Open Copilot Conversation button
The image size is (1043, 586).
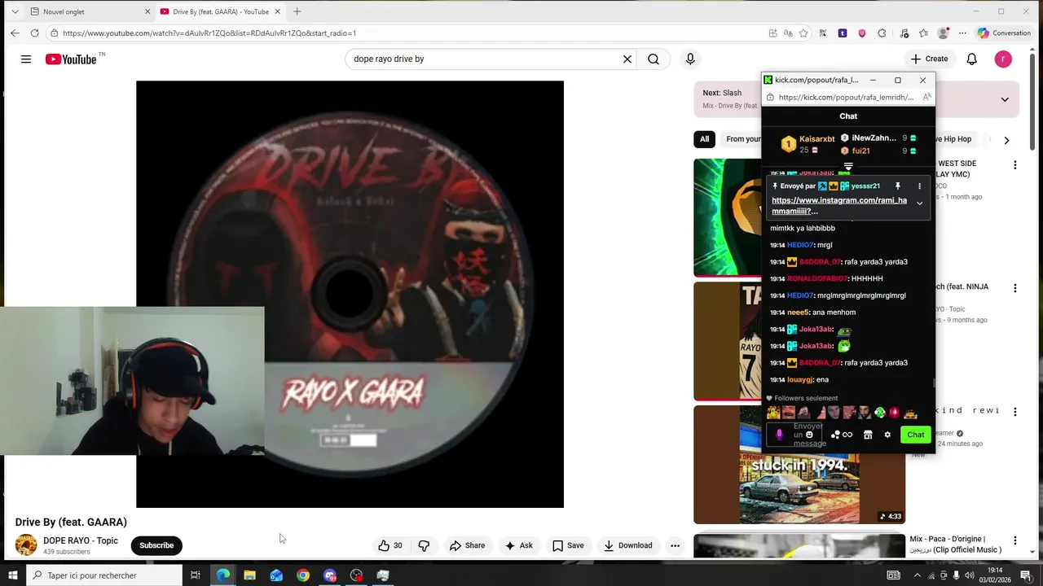point(1004,33)
